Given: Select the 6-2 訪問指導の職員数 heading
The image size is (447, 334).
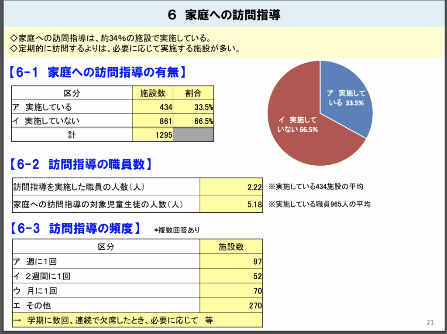Looking at the screenshot, I should (x=81, y=164).
